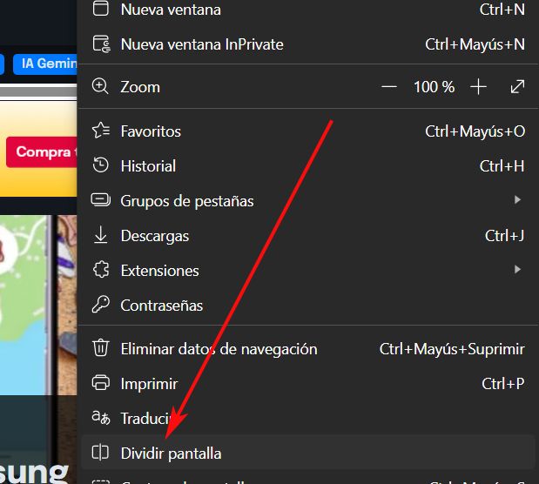Click the Historial clock icon

coord(101,165)
